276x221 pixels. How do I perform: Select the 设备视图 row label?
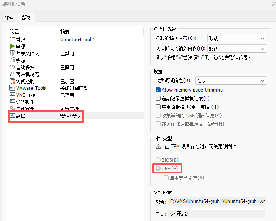pyautogui.click(x=25, y=102)
